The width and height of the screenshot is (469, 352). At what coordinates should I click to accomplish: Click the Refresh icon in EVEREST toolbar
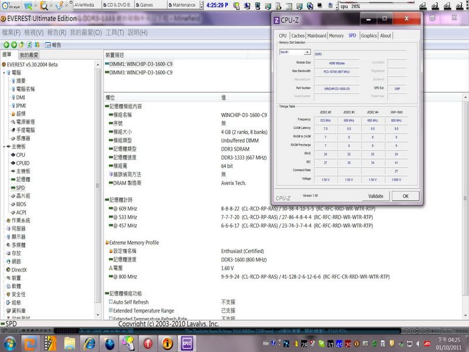(29, 45)
